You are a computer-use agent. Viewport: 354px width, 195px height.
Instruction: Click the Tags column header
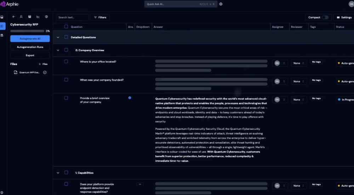point(313,27)
